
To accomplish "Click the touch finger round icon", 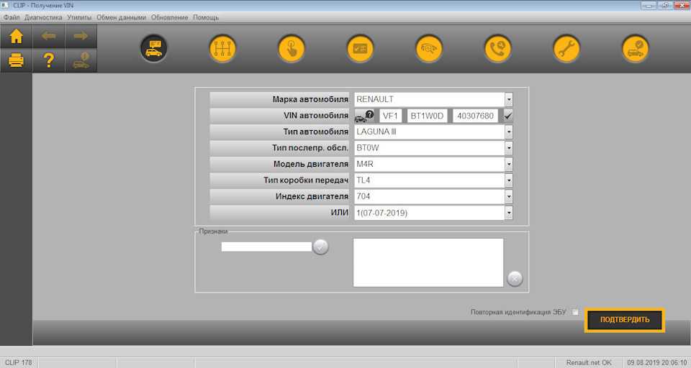I will [292, 49].
